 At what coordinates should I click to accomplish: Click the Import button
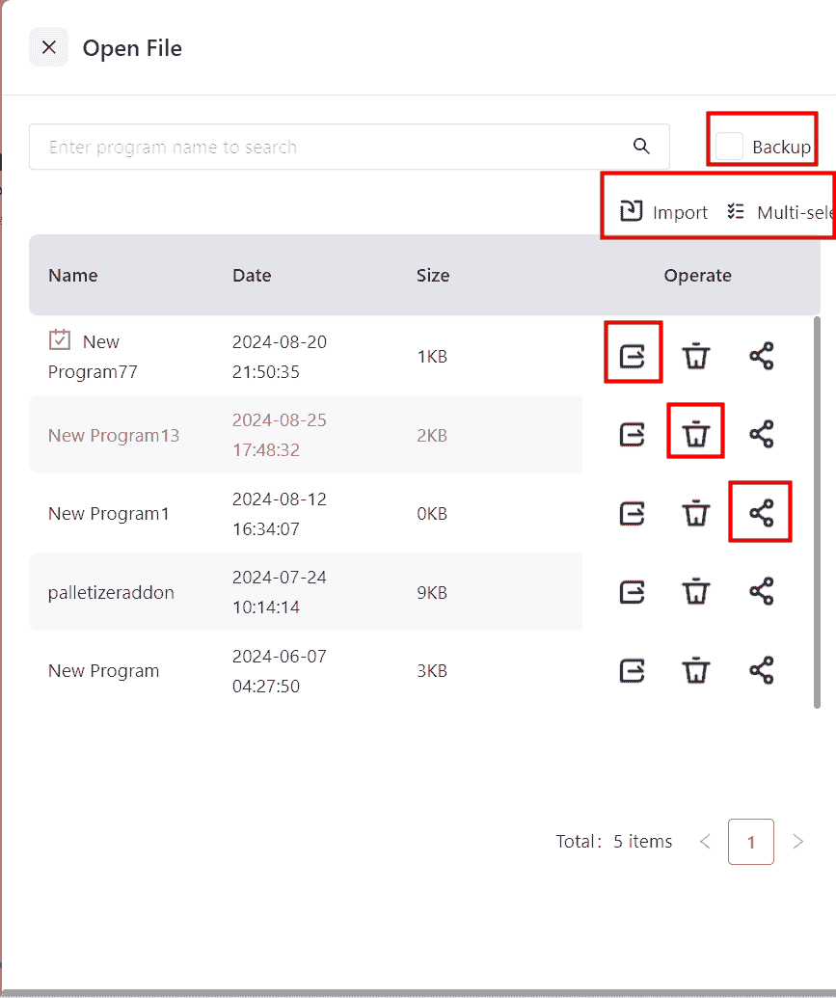coord(664,212)
